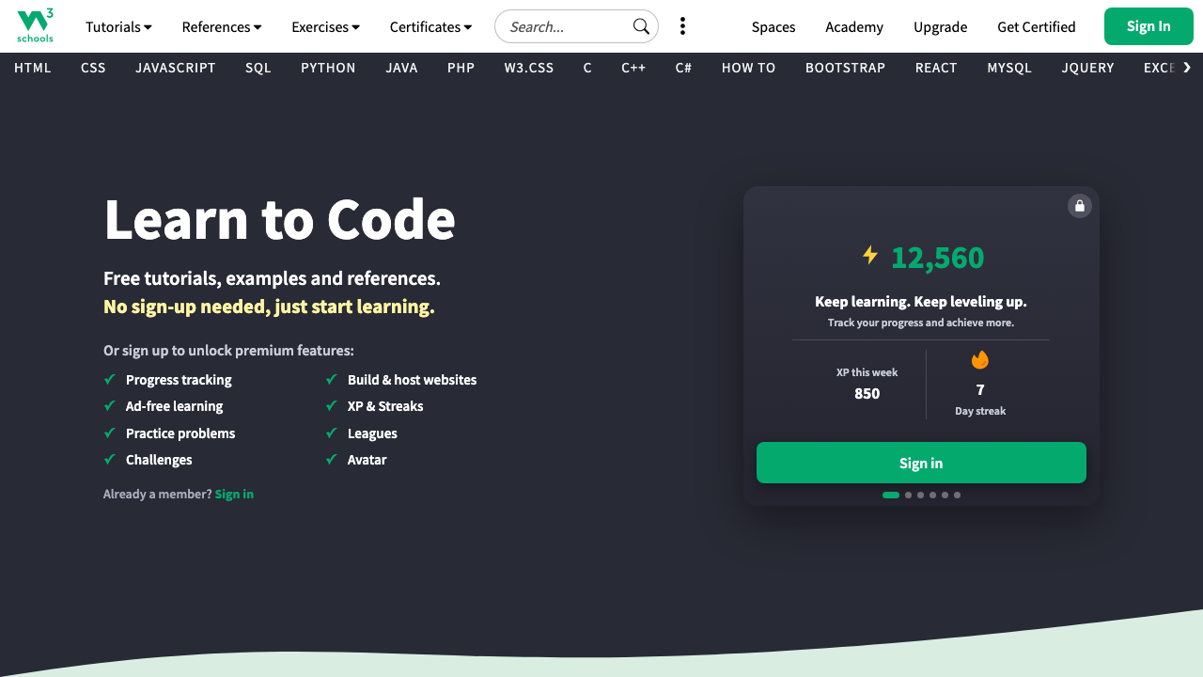Image resolution: width=1203 pixels, height=677 pixels.
Task: Click the 'Leagues' feature text
Action: coord(372,433)
